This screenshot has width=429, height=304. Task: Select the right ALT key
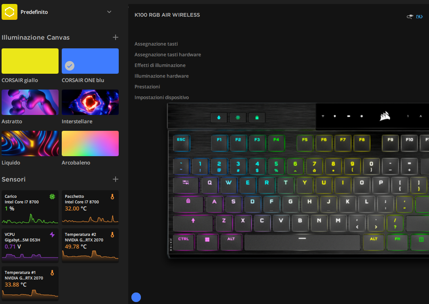point(374,242)
